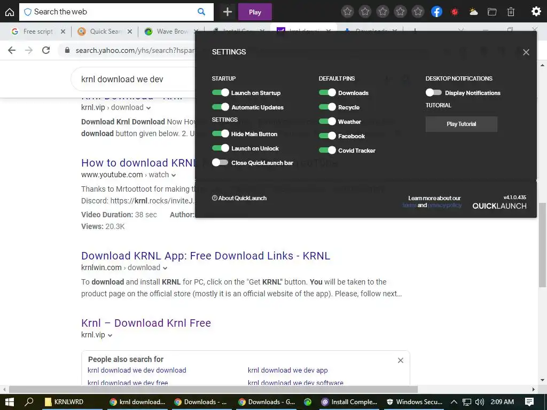Click the Play Tutorial button
The width and height of the screenshot is (547, 410).
point(461,124)
